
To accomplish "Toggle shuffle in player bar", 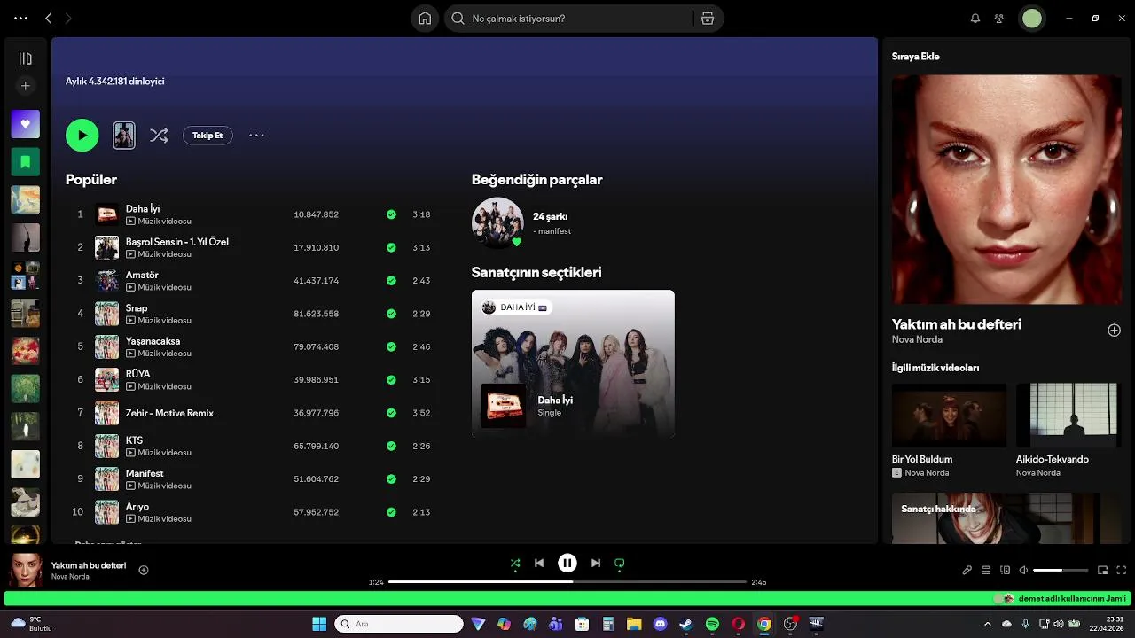I will click(515, 563).
